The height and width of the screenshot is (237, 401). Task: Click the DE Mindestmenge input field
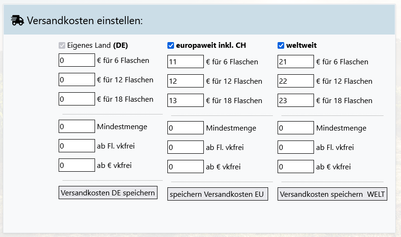[x=77, y=126]
